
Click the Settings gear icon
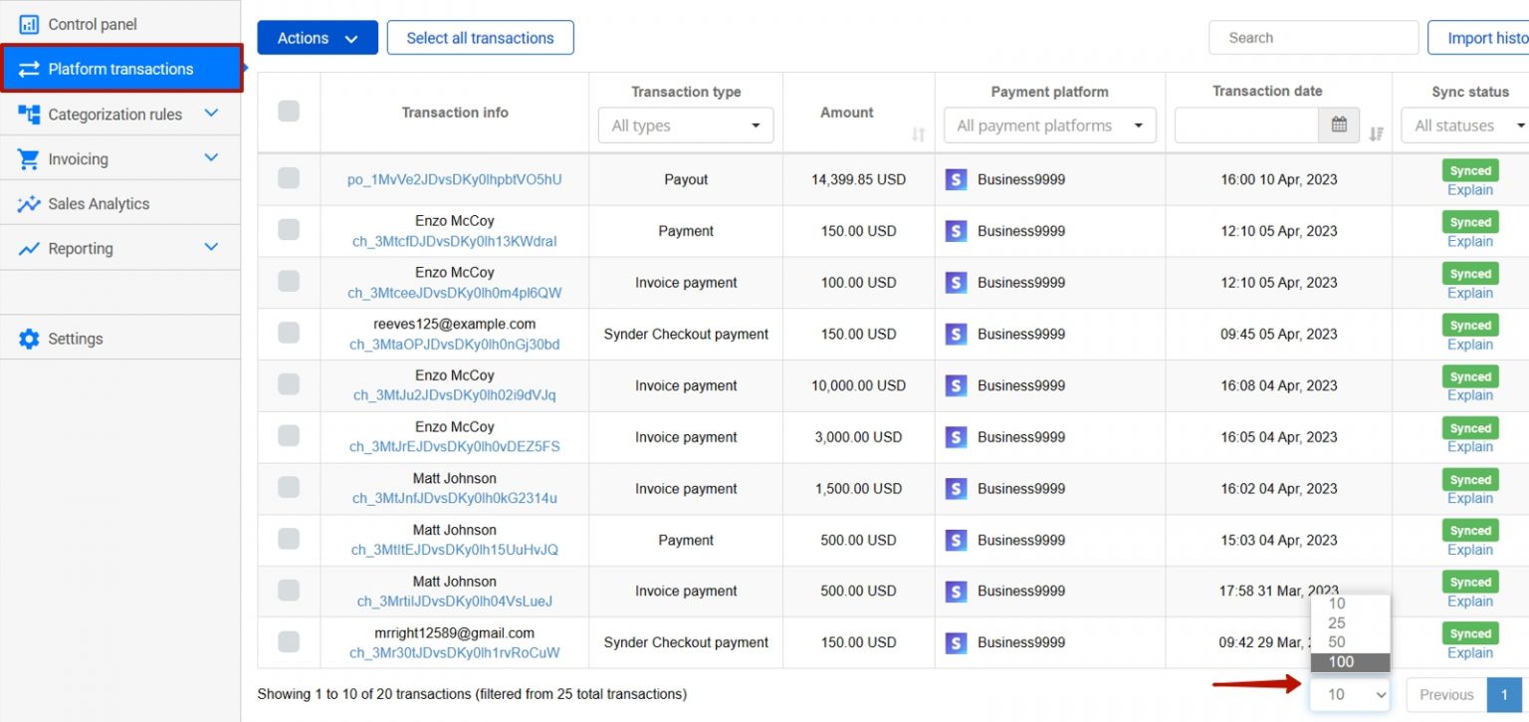click(x=30, y=338)
